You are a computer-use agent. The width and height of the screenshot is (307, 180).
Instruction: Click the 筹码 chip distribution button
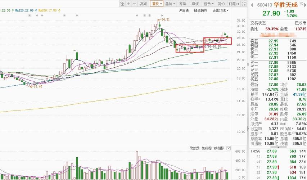[x=182, y=4]
